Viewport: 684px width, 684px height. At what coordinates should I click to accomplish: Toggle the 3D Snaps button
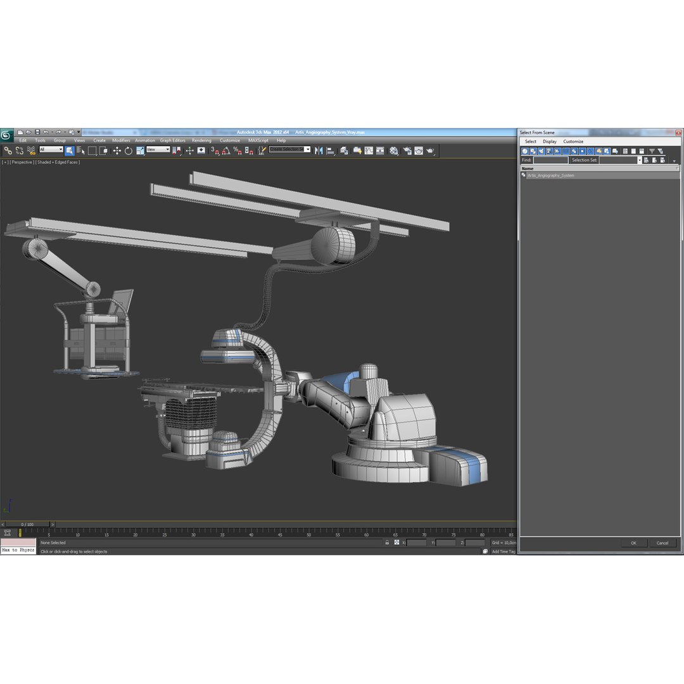tap(215, 151)
